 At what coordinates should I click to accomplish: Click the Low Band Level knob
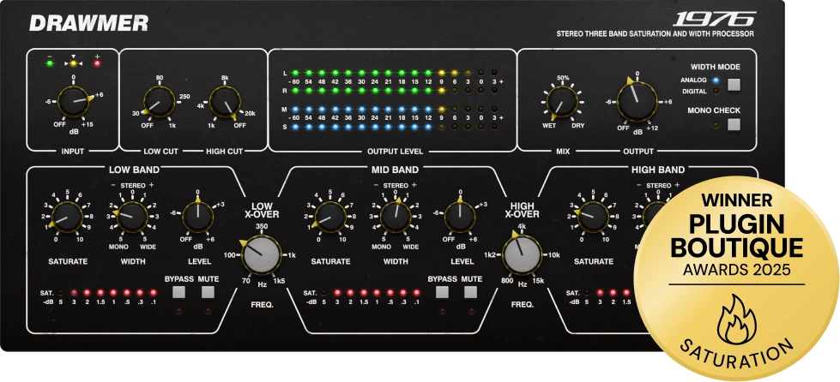click(x=197, y=216)
